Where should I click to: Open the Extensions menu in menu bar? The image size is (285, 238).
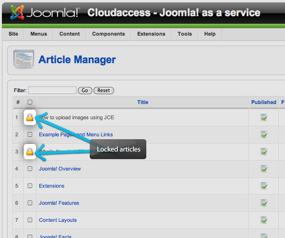151,34
